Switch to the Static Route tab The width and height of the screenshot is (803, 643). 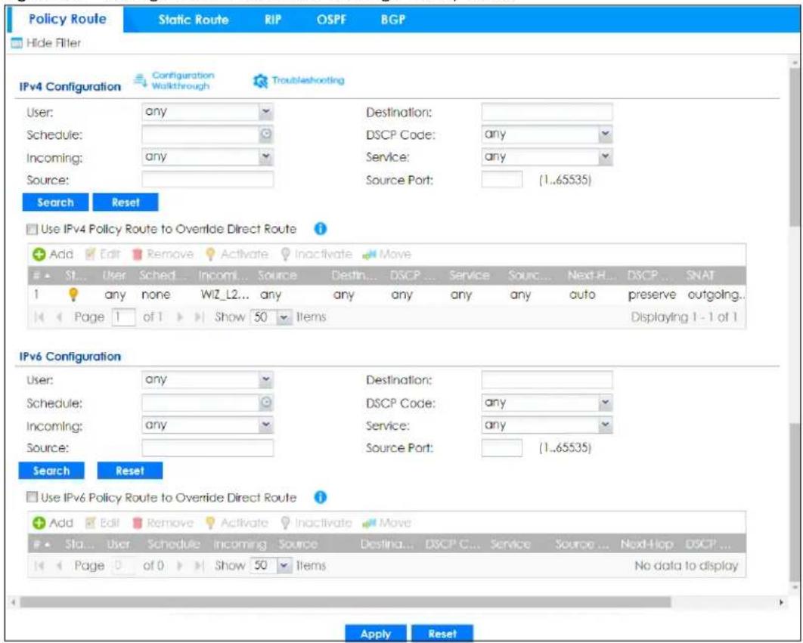point(193,20)
